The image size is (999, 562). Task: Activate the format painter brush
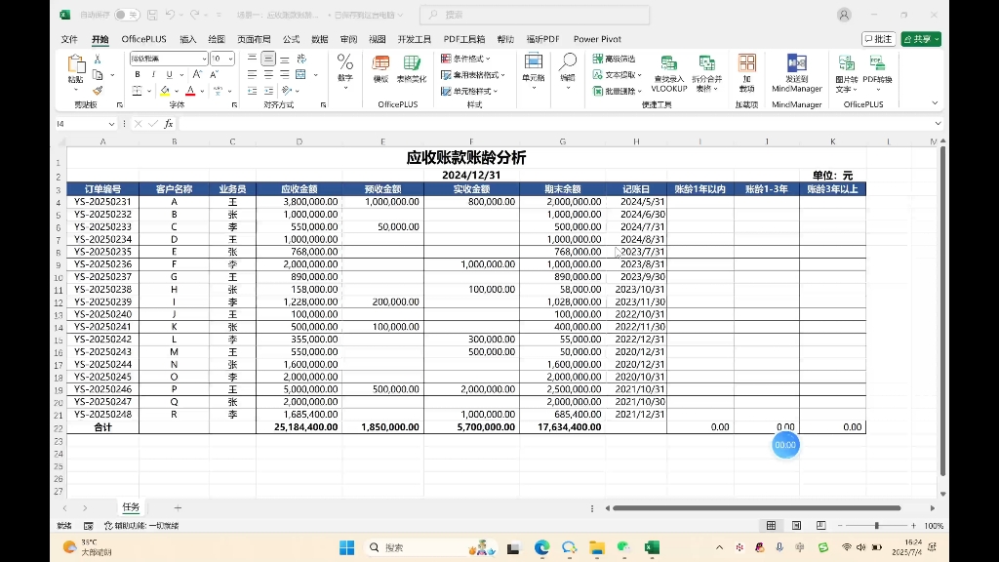[98, 91]
